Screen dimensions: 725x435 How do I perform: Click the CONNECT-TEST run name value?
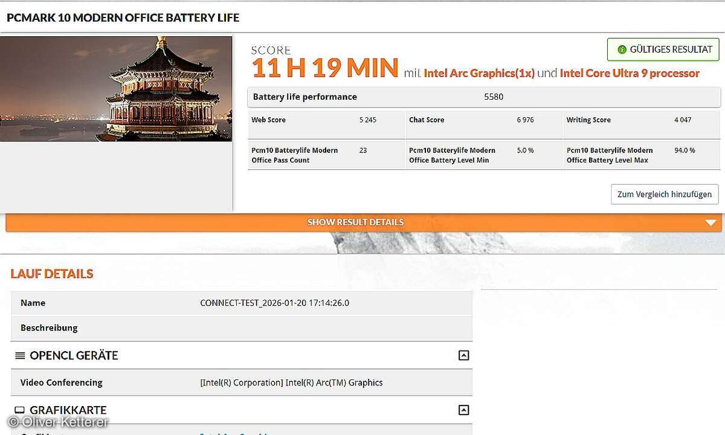(274, 303)
